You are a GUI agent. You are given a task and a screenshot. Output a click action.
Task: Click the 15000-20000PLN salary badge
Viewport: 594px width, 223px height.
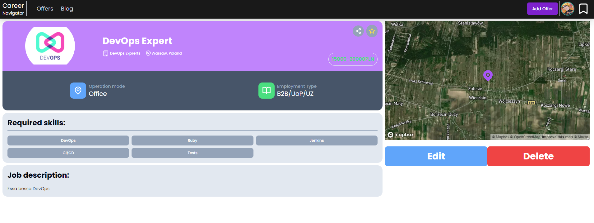tap(353, 59)
